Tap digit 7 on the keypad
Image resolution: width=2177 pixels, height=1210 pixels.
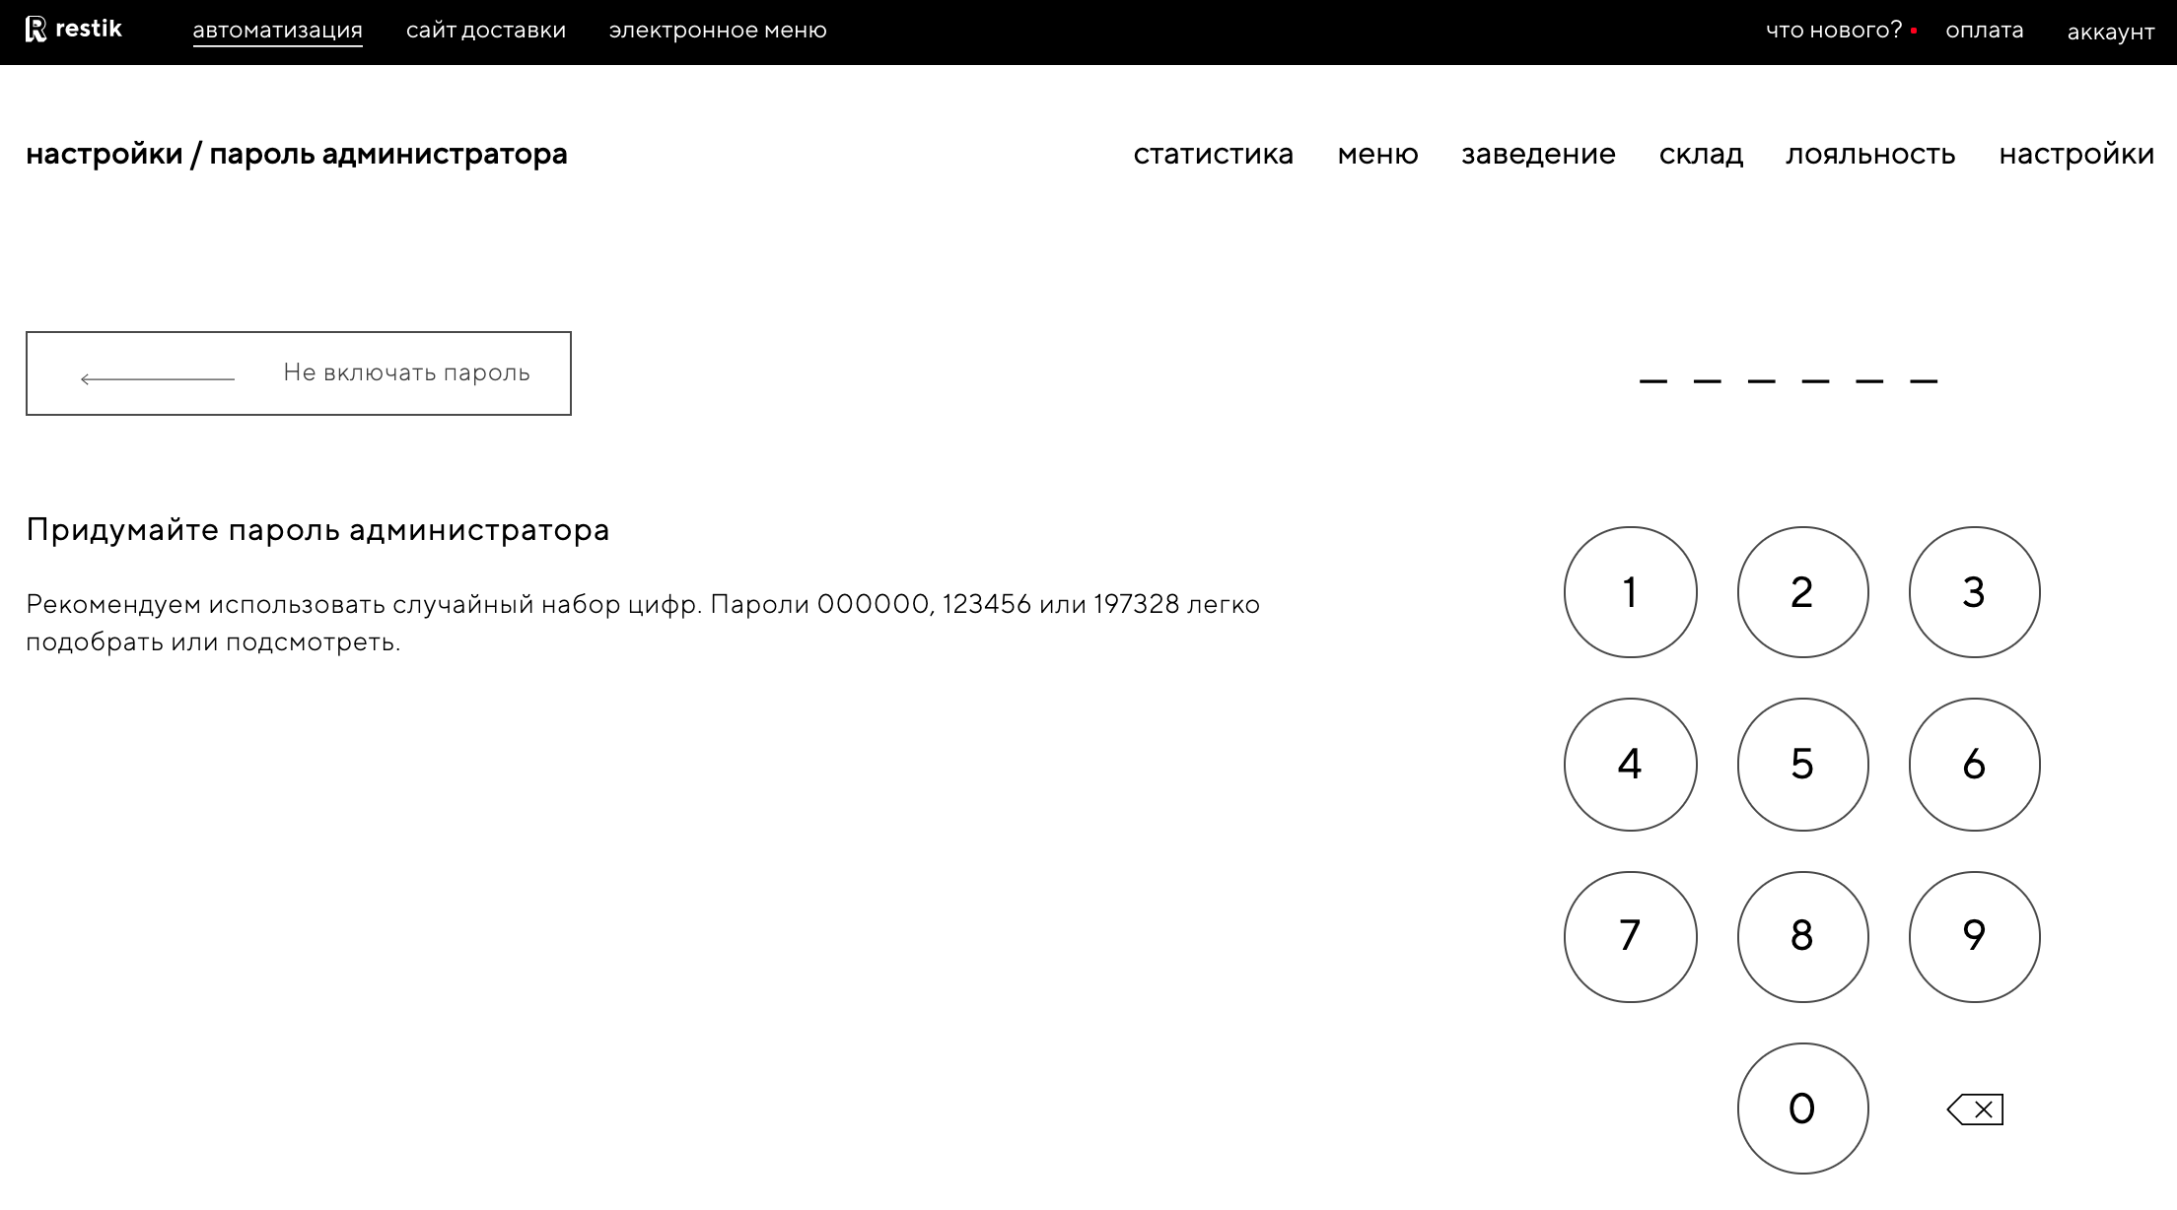(1630, 936)
